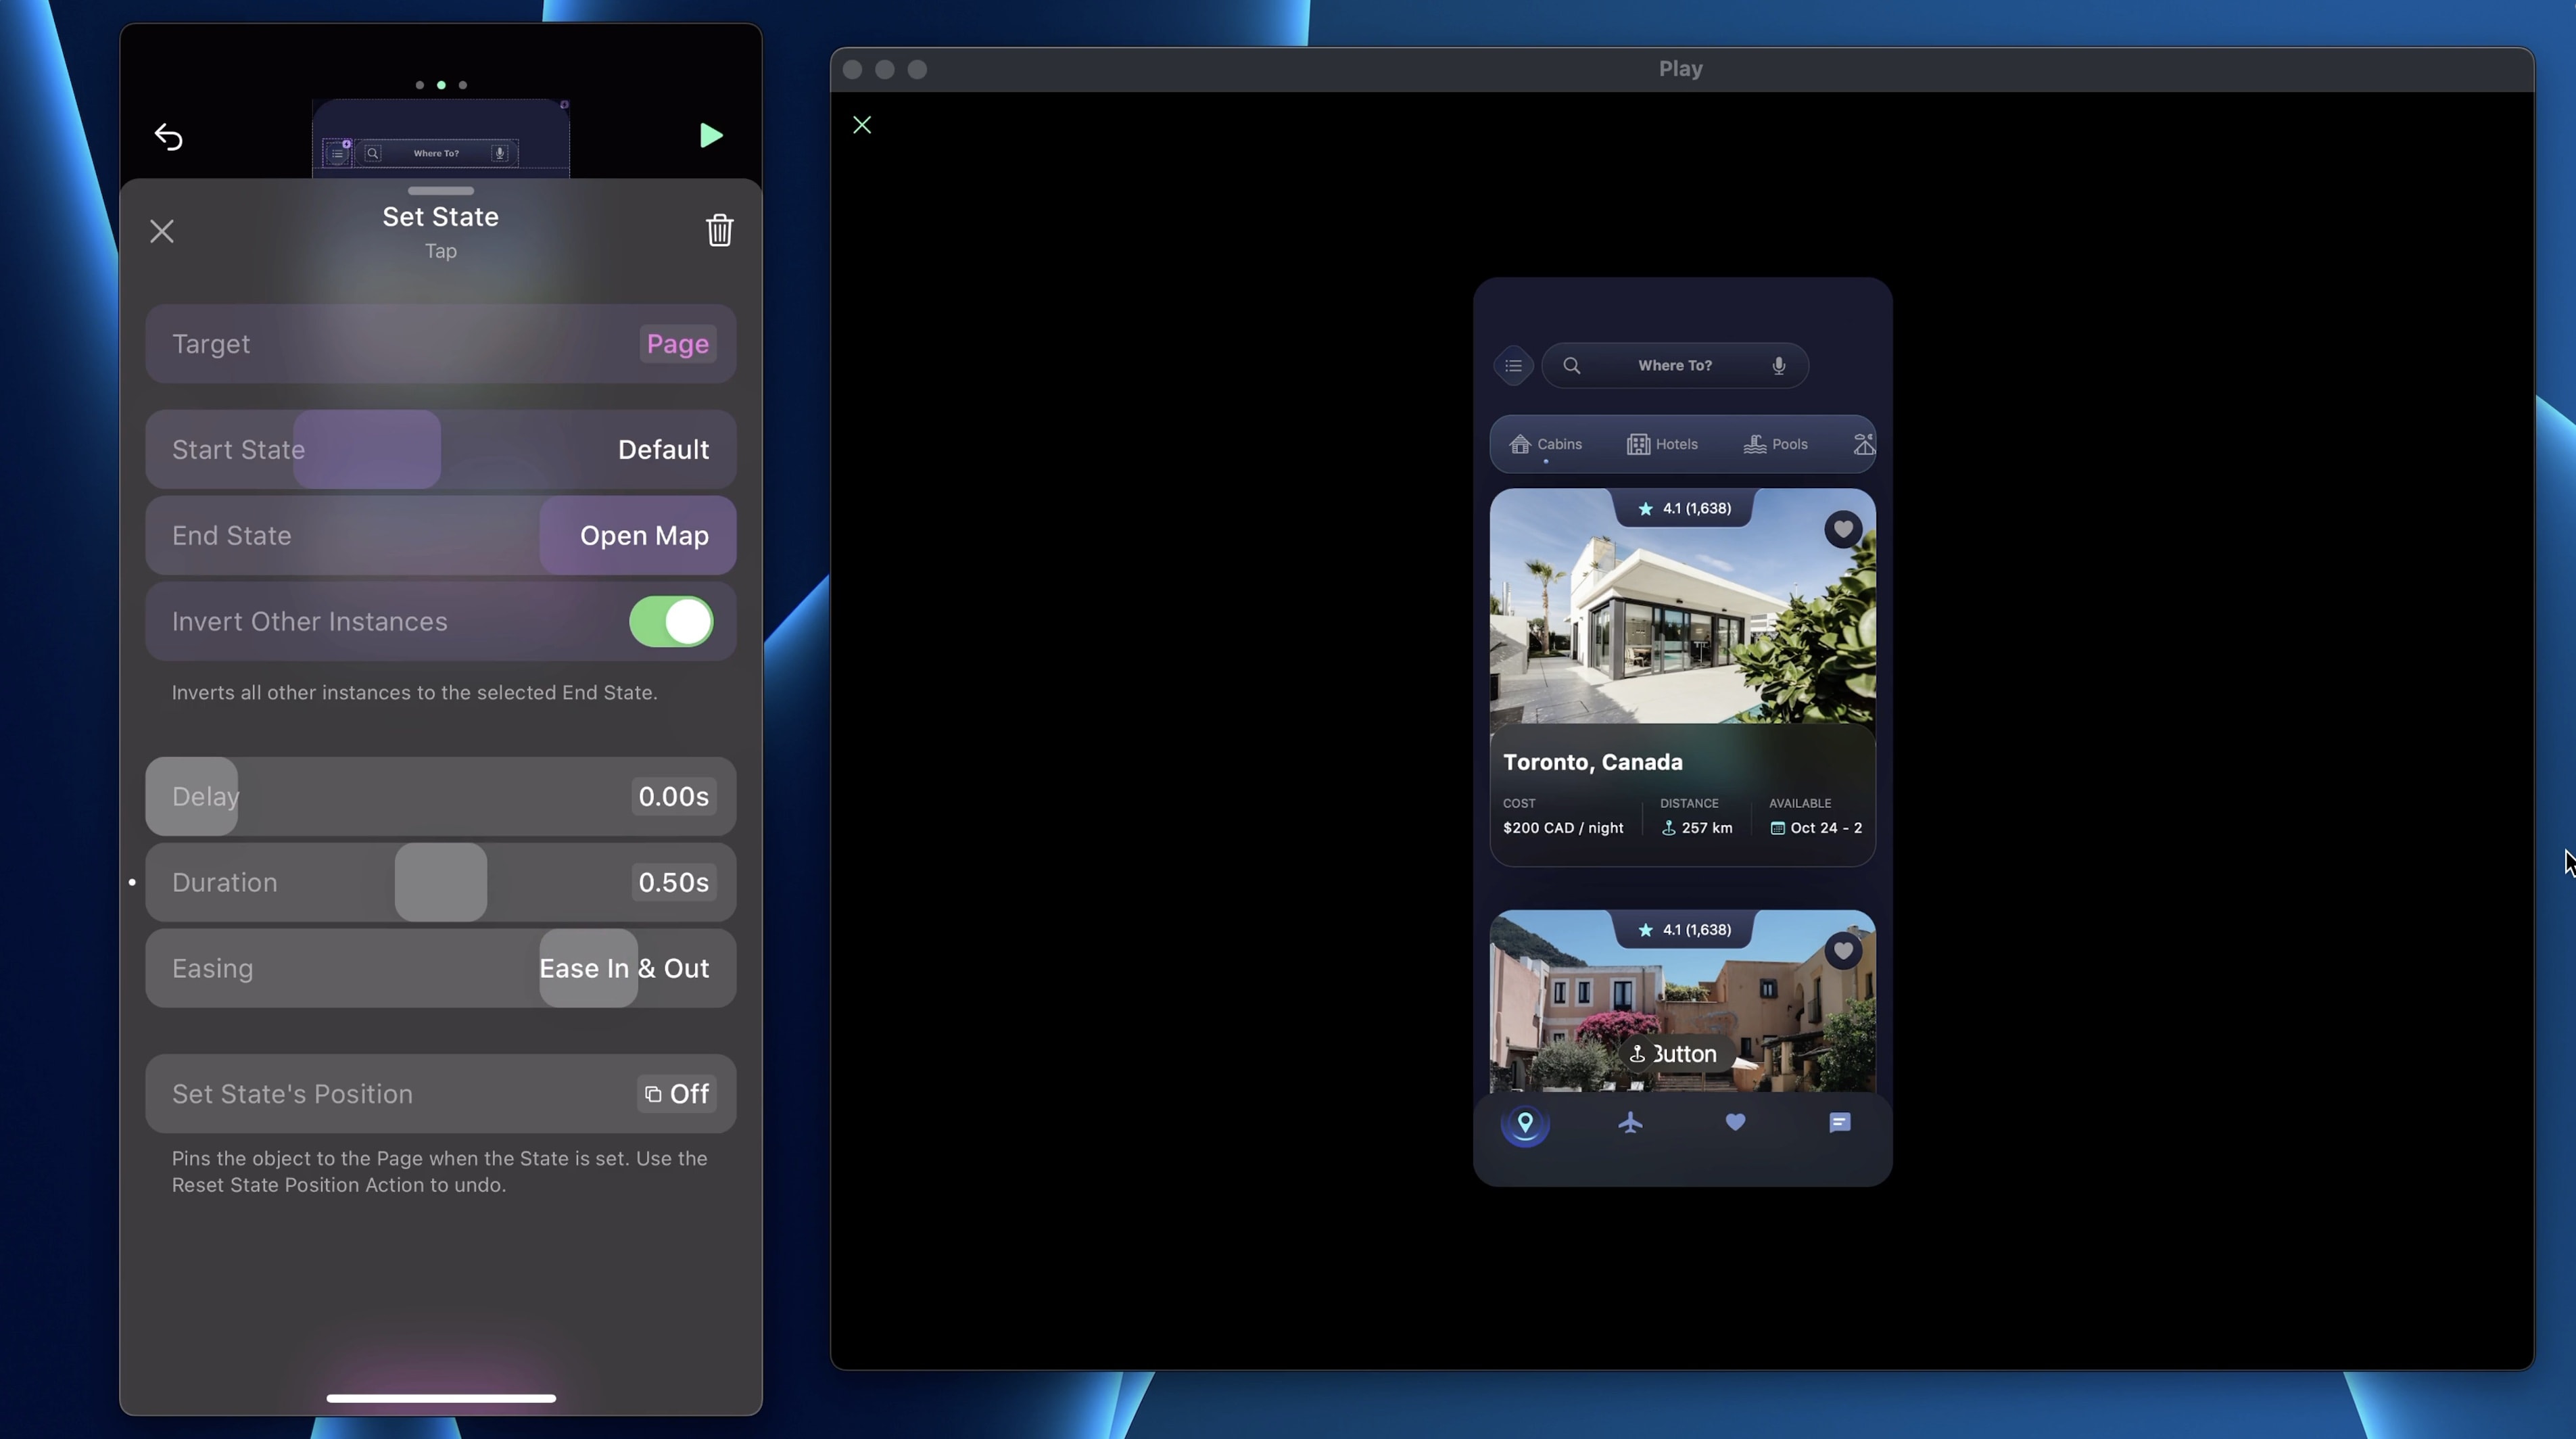The height and width of the screenshot is (1439, 2576).
Task: Switch to the Hotels category tab
Action: point(1662,444)
